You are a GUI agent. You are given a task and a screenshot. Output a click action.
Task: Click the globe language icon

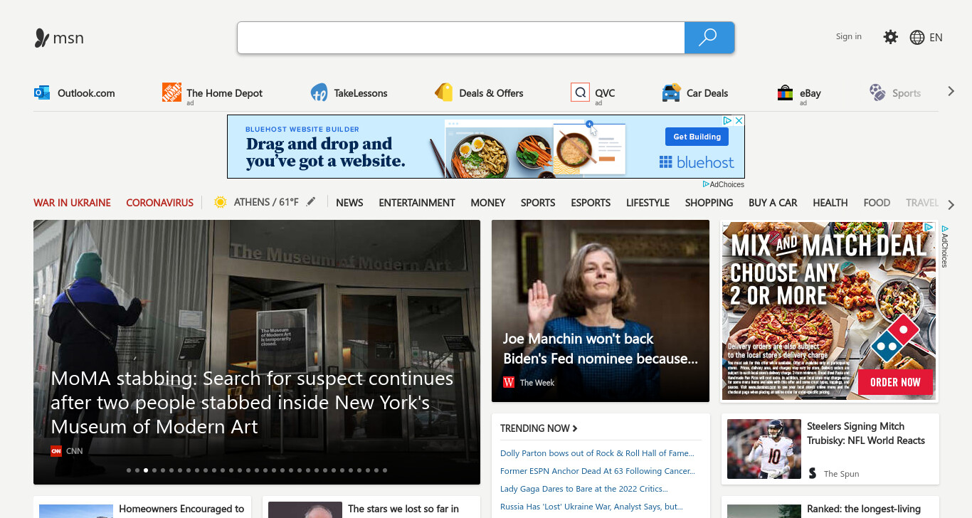(x=917, y=38)
